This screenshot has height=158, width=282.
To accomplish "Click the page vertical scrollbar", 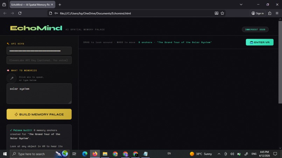I will pos(280,62).
